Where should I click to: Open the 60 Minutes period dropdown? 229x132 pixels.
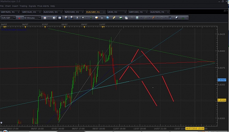pos(40,18)
